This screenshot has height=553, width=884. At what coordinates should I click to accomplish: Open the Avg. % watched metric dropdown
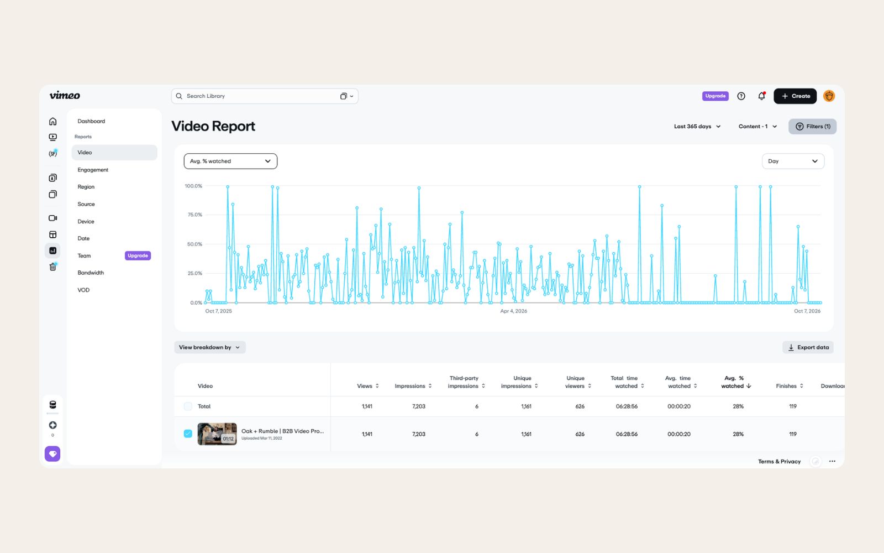[230, 161]
